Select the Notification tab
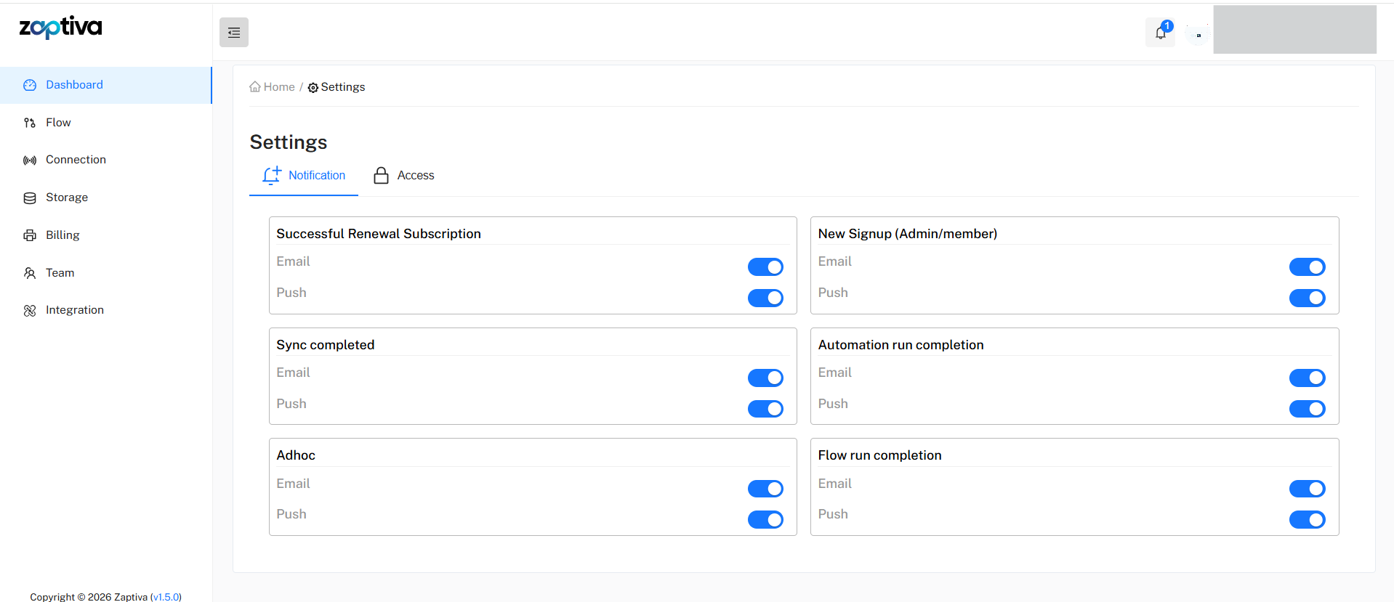The width and height of the screenshot is (1394, 602). (x=304, y=176)
